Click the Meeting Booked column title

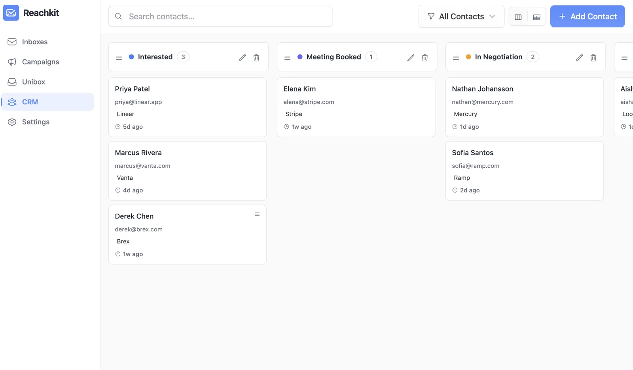coord(334,57)
